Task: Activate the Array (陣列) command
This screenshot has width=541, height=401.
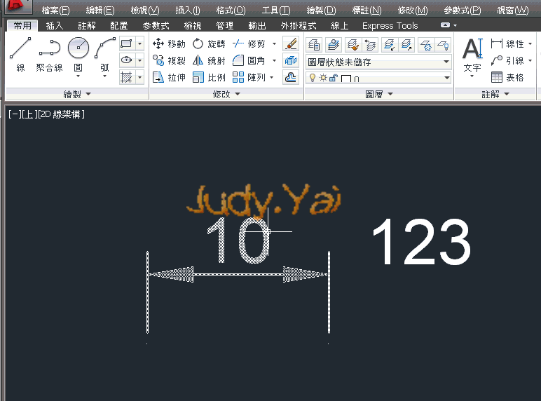Action: click(249, 77)
